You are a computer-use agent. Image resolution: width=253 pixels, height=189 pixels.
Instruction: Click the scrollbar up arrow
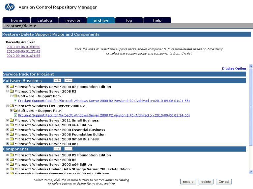coord(251,66)
